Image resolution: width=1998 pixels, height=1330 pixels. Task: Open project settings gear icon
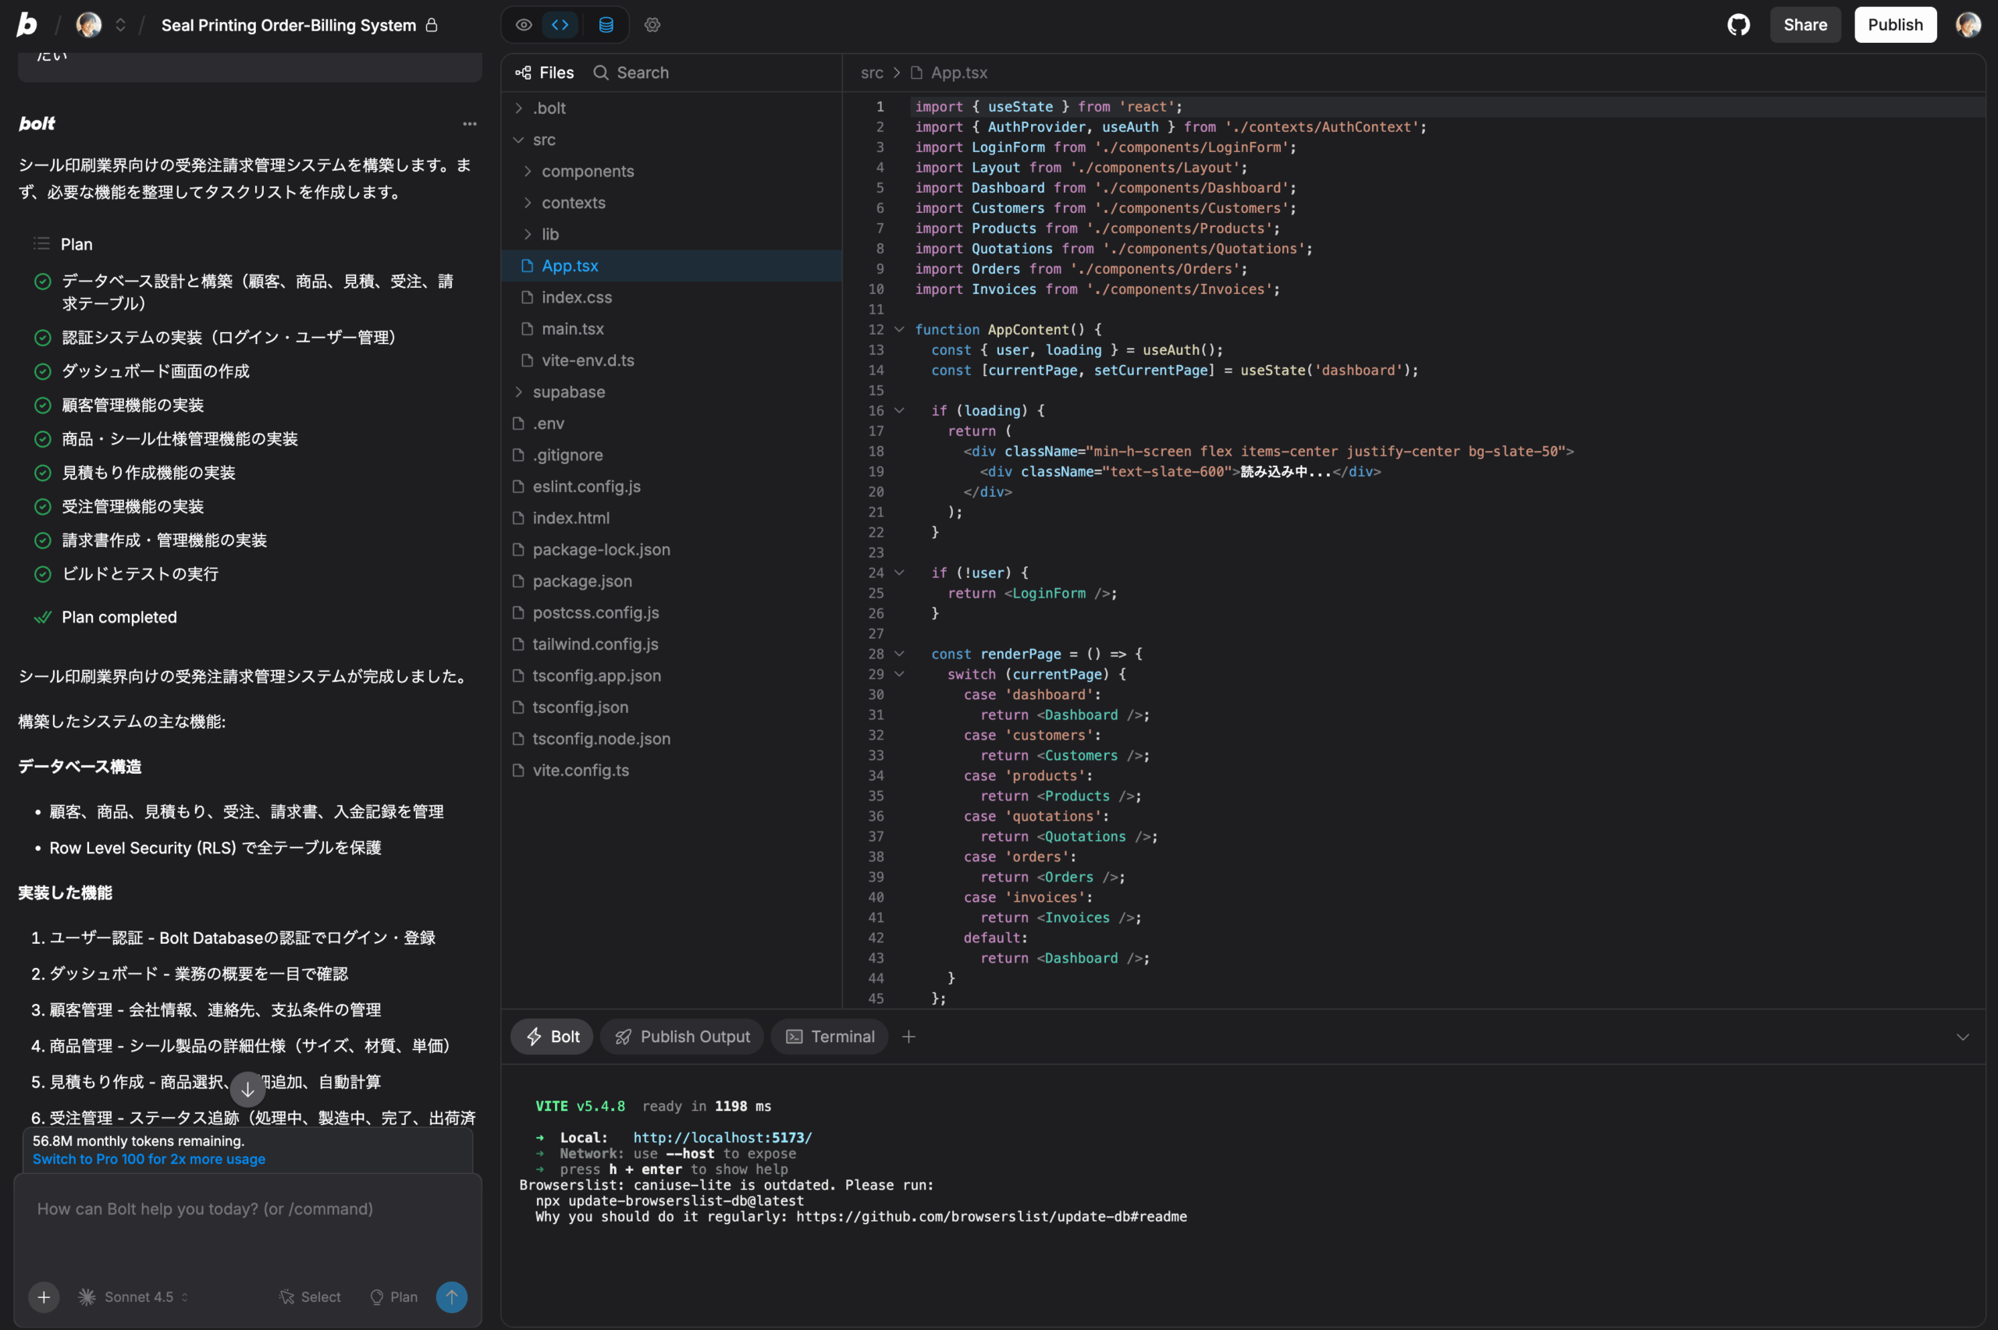652,25
